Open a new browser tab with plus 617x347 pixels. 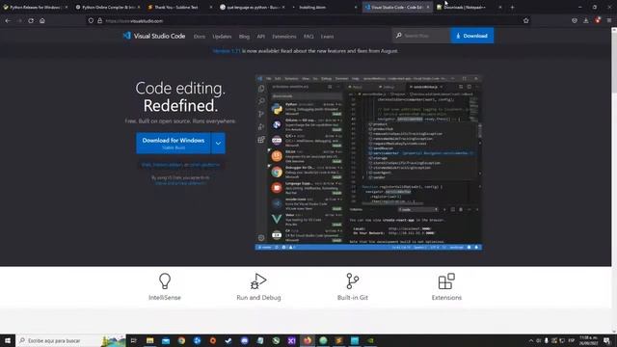click(512, 7)
